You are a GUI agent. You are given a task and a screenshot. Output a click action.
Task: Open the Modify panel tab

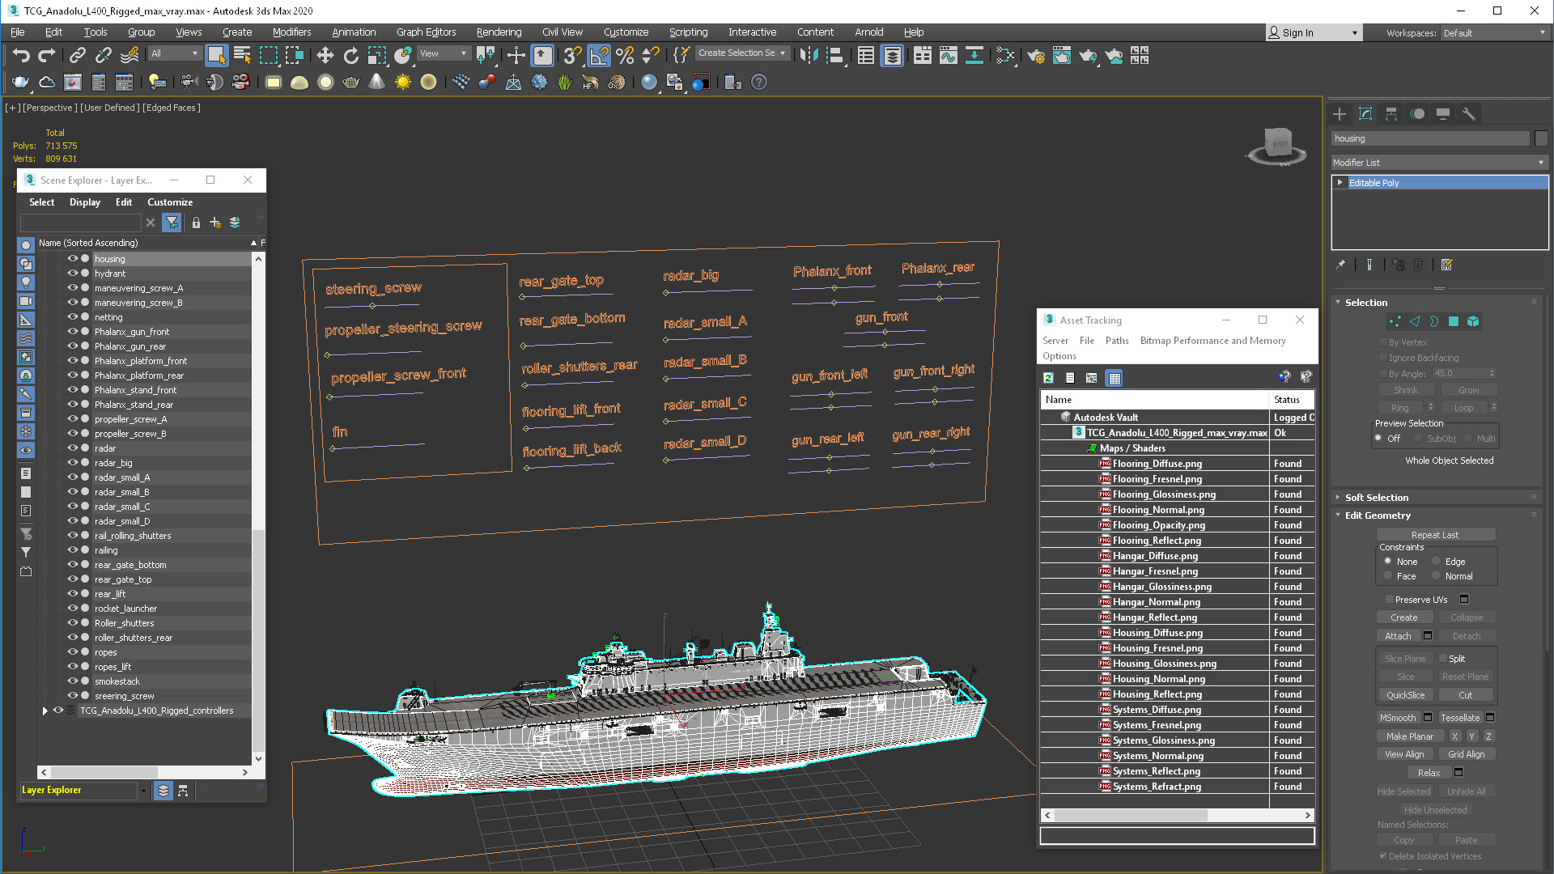(x=1365, y=114)
